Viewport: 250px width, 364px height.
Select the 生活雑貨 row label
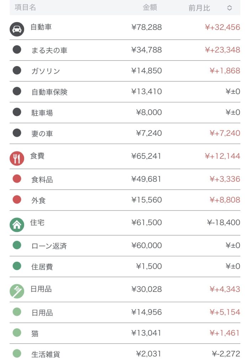point(46,354)
